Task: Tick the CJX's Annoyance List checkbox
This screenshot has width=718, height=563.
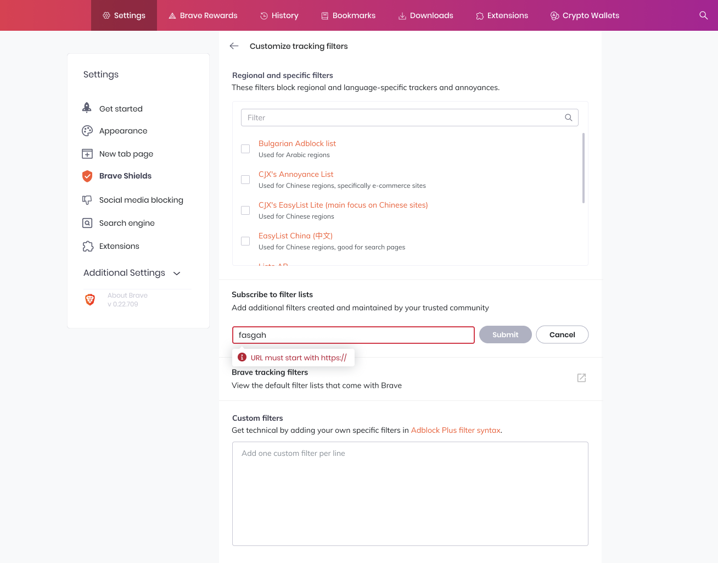Action: coord(245,180)
